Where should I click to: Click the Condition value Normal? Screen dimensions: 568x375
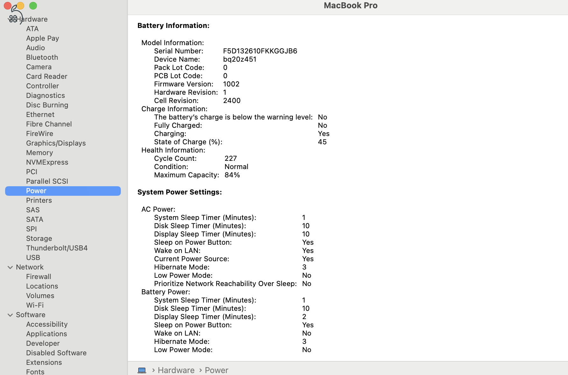(236, 167)
